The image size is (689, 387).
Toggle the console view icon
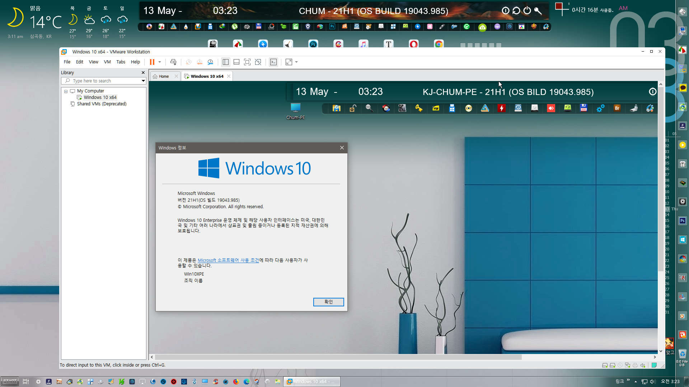[x=273, y=62]
